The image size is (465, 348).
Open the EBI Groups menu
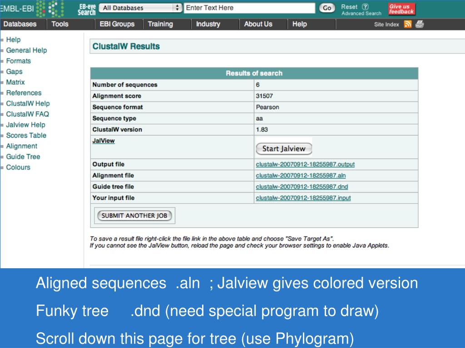(117, 24)
